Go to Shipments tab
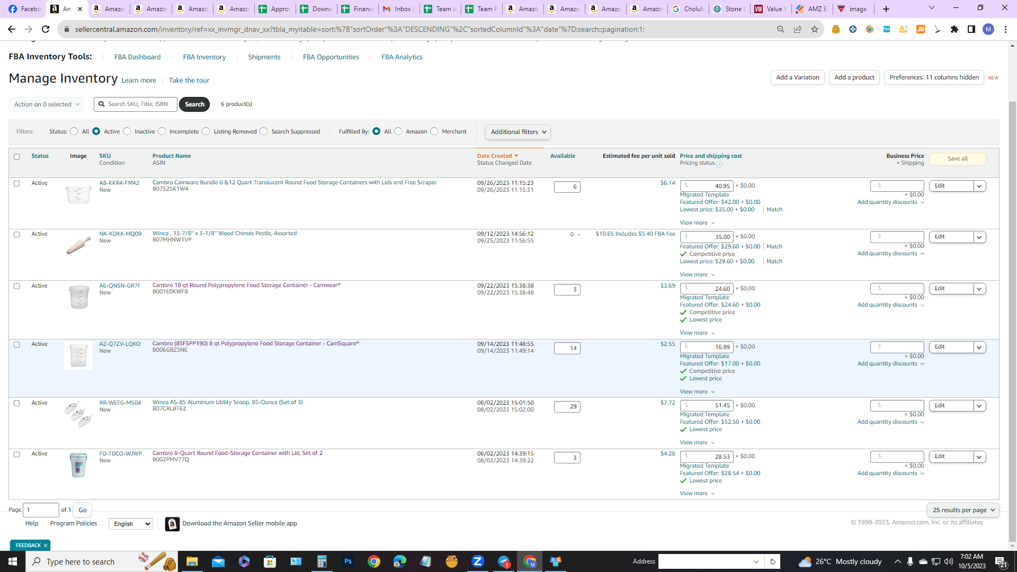 [264, 57]
